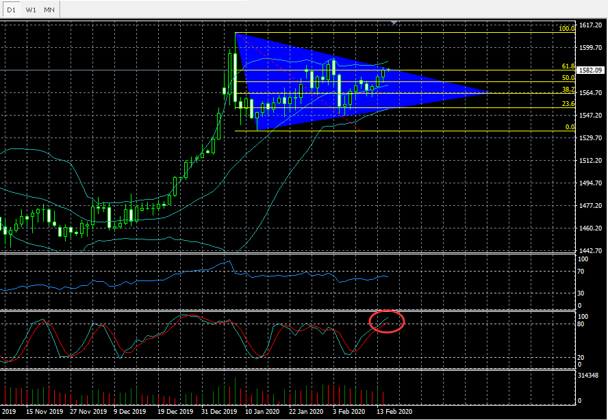Click the 1494.70 price axis value
The width and height of the screenshot is (608, 420).
click(x=591, y=183)
